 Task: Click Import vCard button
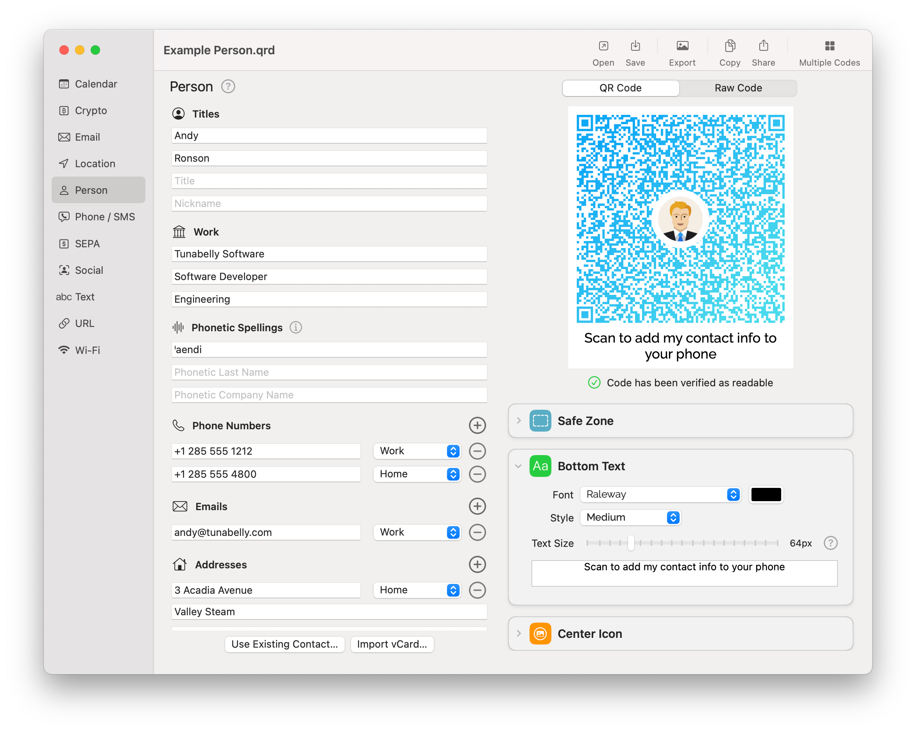[x=391, y=643]
